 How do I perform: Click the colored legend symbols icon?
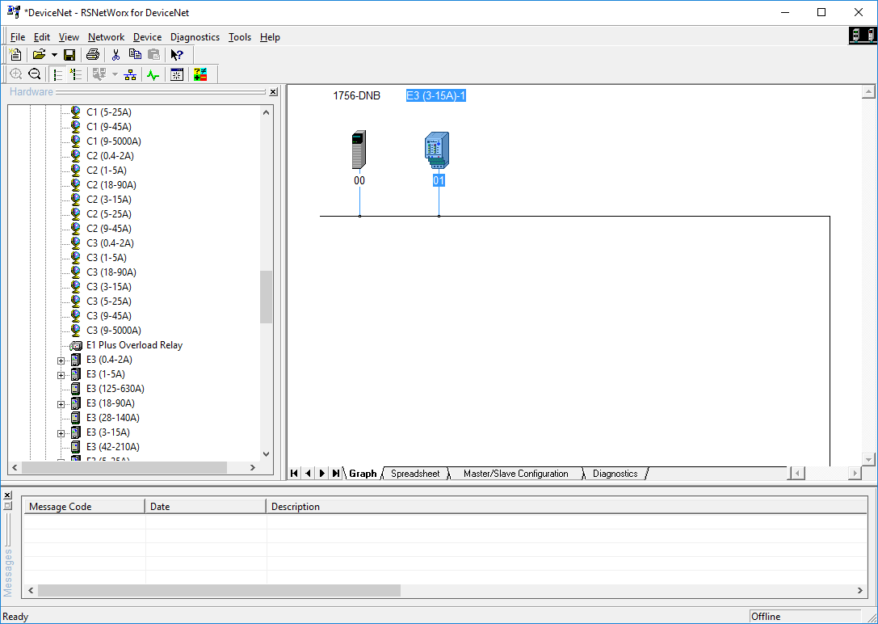pyautogui.click(x=200, y=74)
